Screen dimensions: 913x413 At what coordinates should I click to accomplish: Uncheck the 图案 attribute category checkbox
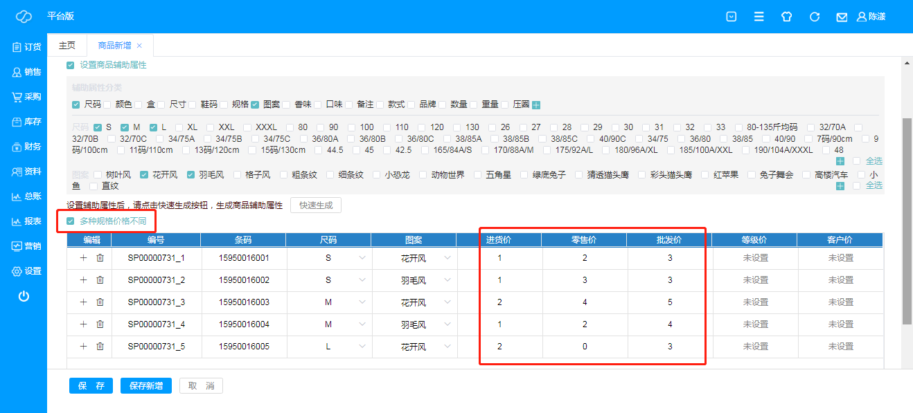click(x=255, y=105)
